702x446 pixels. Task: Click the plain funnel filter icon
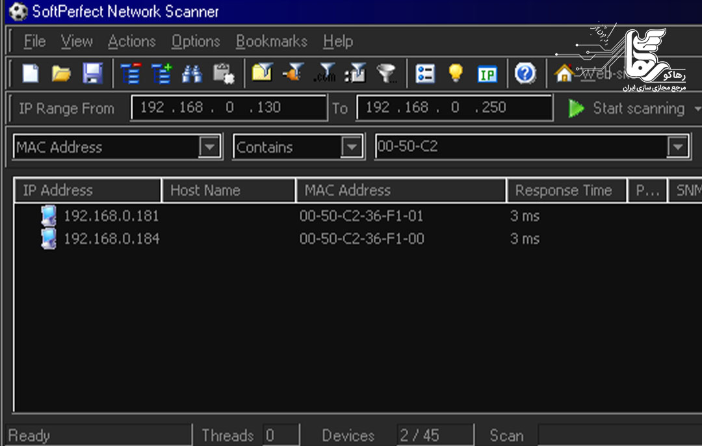pyautogui.click(x=387, y=73)
